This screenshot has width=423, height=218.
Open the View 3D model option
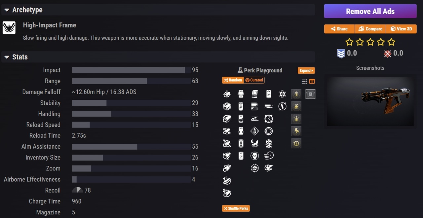point(401,29)
